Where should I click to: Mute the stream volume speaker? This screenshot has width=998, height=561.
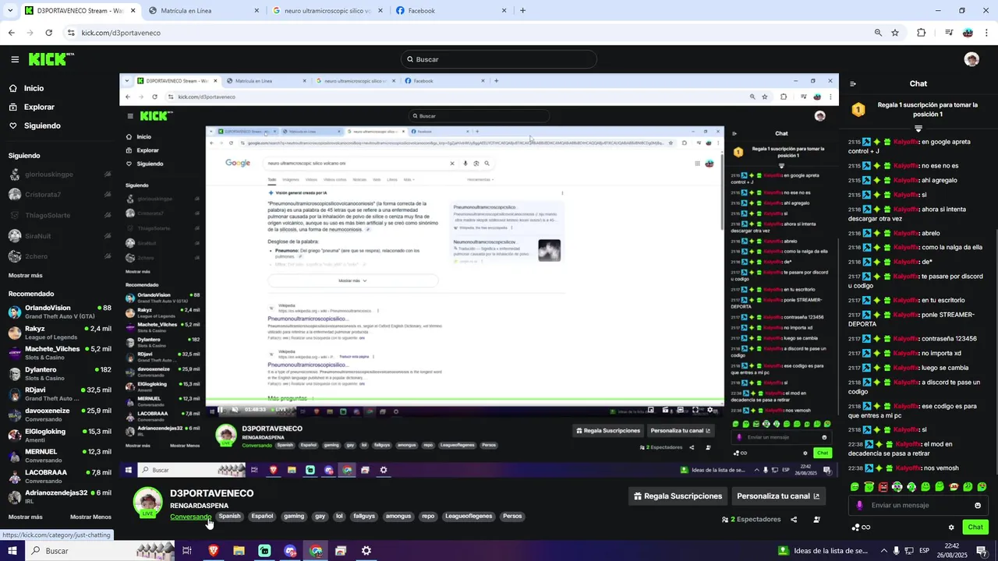235,410
